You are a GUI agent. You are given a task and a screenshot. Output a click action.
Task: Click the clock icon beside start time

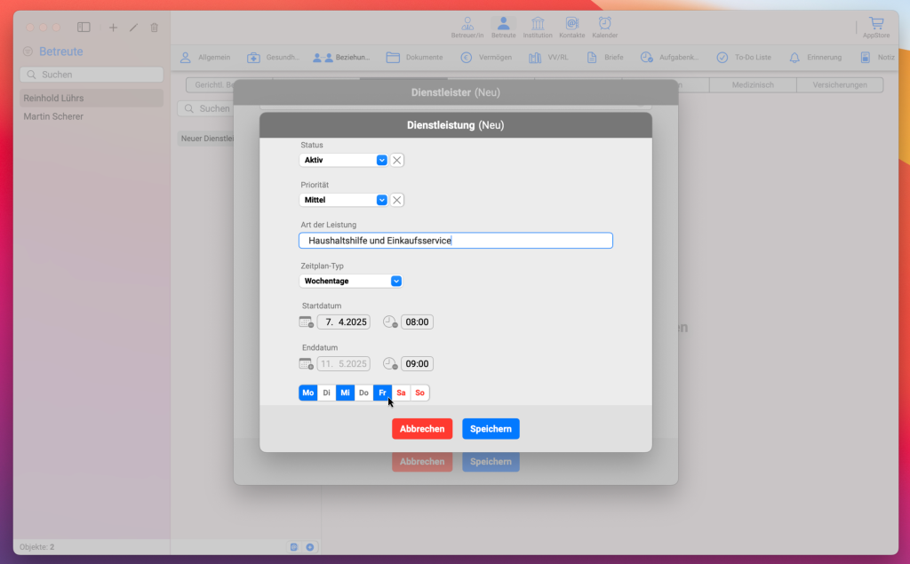point(390,322)
